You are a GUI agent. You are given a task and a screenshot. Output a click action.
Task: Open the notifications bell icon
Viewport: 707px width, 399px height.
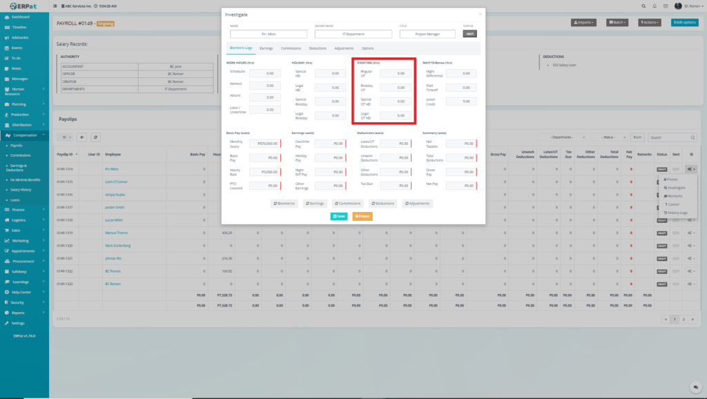pos(655,6)
